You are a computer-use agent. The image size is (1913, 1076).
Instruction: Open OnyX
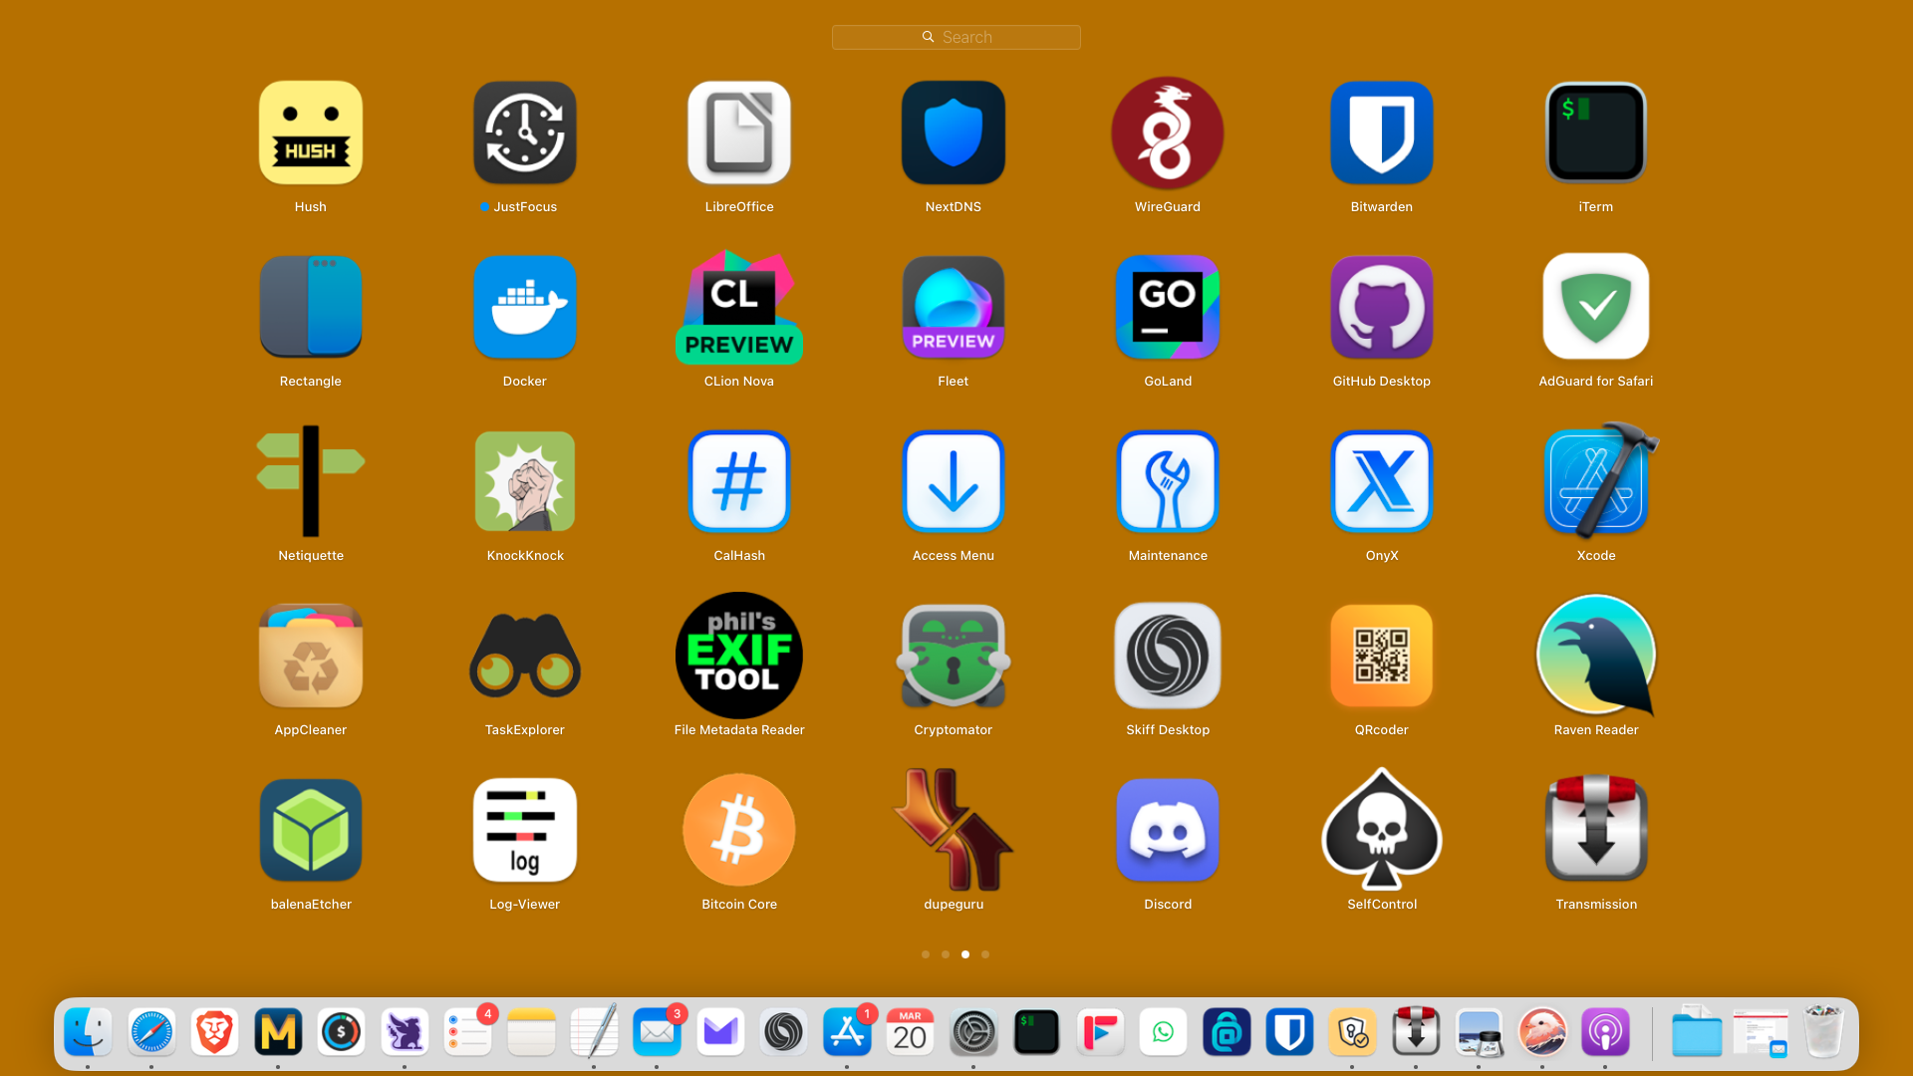click(x=1382, y=481)
